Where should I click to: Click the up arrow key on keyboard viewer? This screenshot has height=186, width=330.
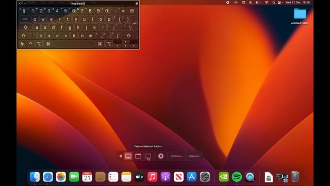(x=126, y=42)
